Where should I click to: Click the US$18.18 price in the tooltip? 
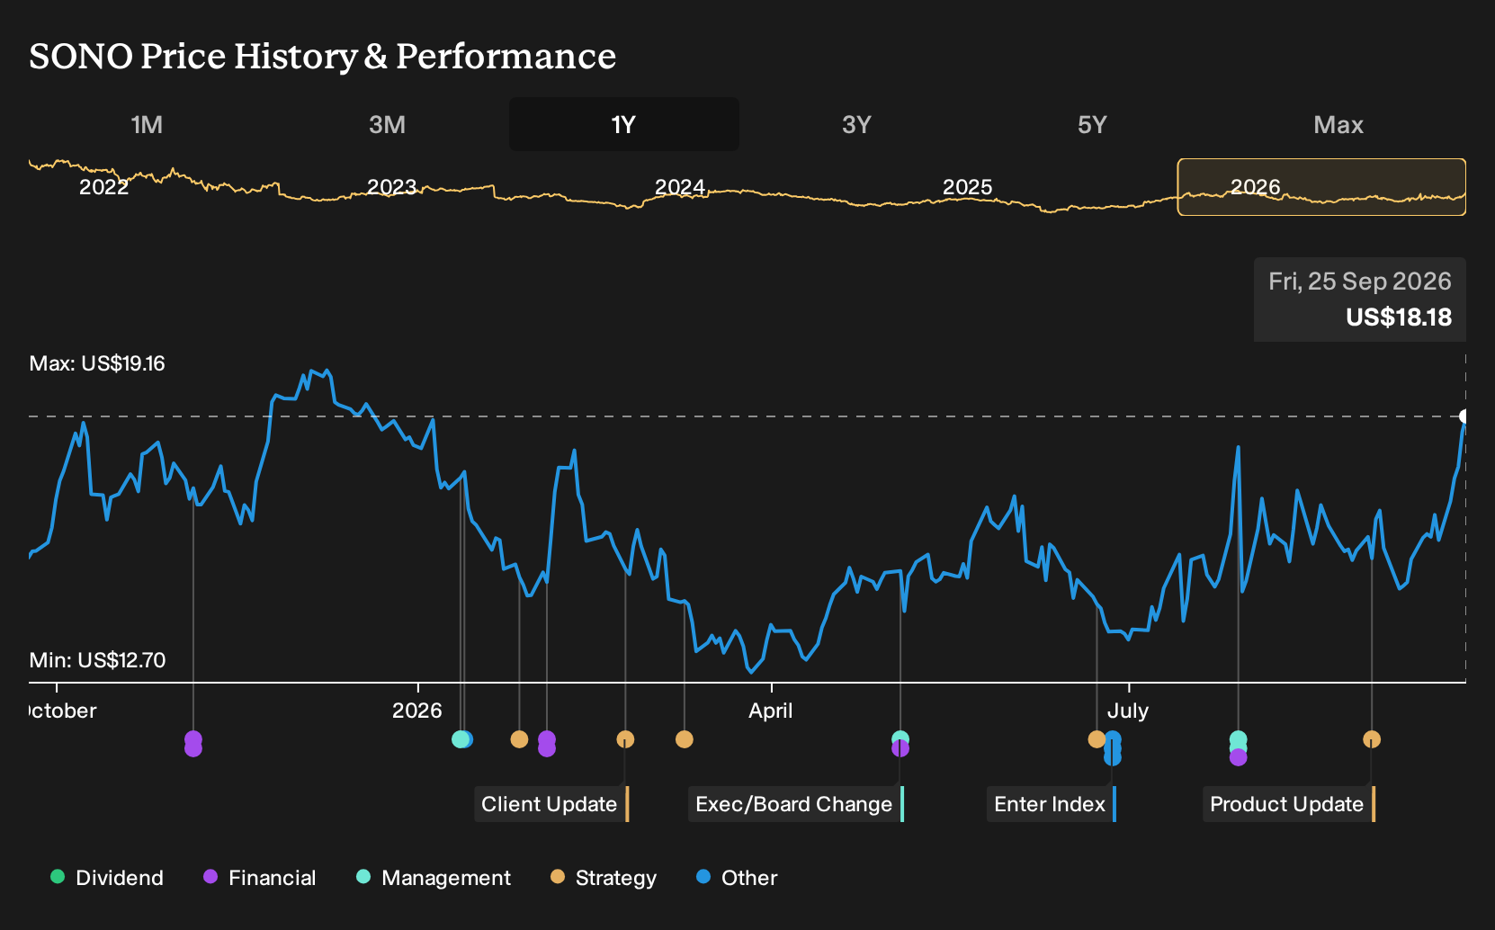(1399, 317)
